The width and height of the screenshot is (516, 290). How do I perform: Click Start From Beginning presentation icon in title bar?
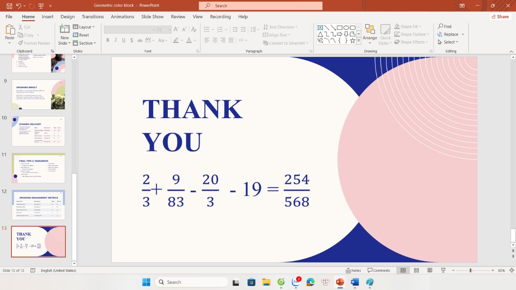click(x=41, y=6)
